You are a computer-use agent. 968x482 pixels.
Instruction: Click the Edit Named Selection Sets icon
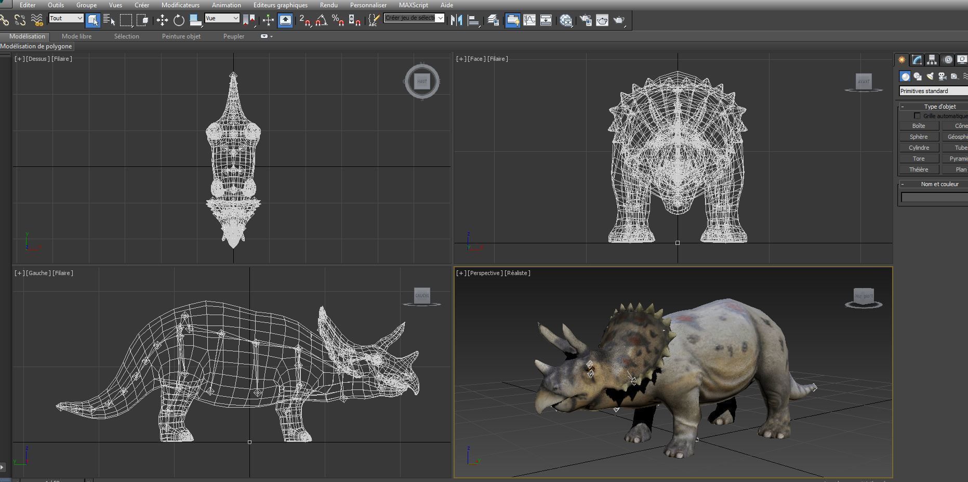(374, 20)
